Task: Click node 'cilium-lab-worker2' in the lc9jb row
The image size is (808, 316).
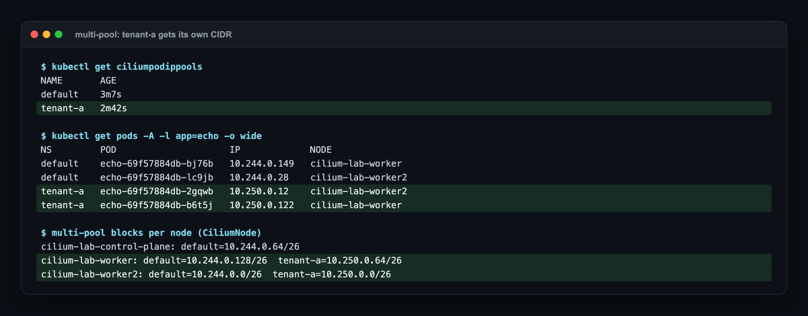Action: 358,177
